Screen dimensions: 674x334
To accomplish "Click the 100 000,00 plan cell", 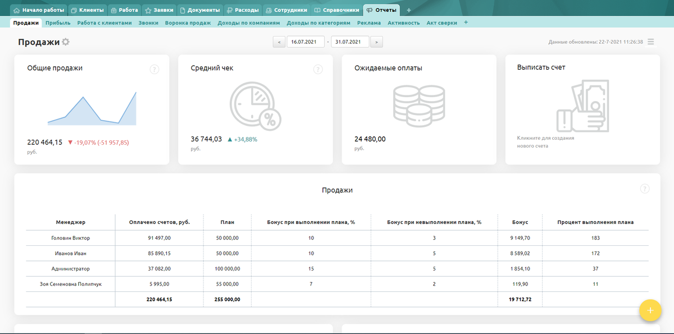I will coord(227,269).
